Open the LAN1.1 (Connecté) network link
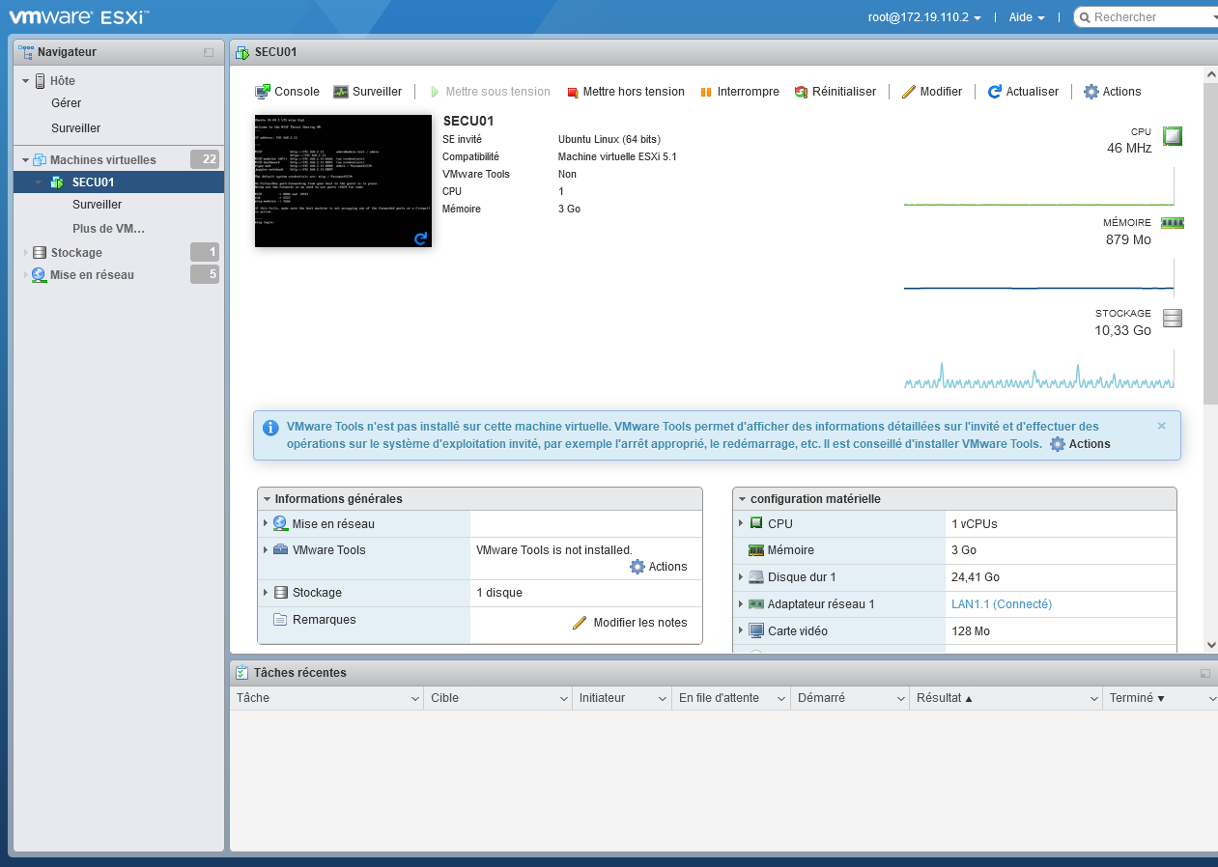 [1001, 604]
